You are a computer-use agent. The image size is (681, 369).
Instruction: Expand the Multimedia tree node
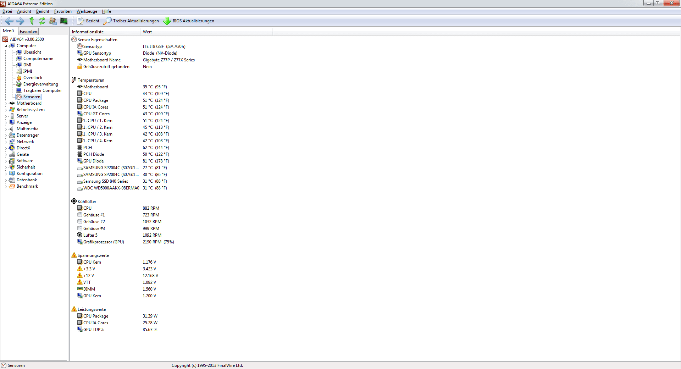6,129
